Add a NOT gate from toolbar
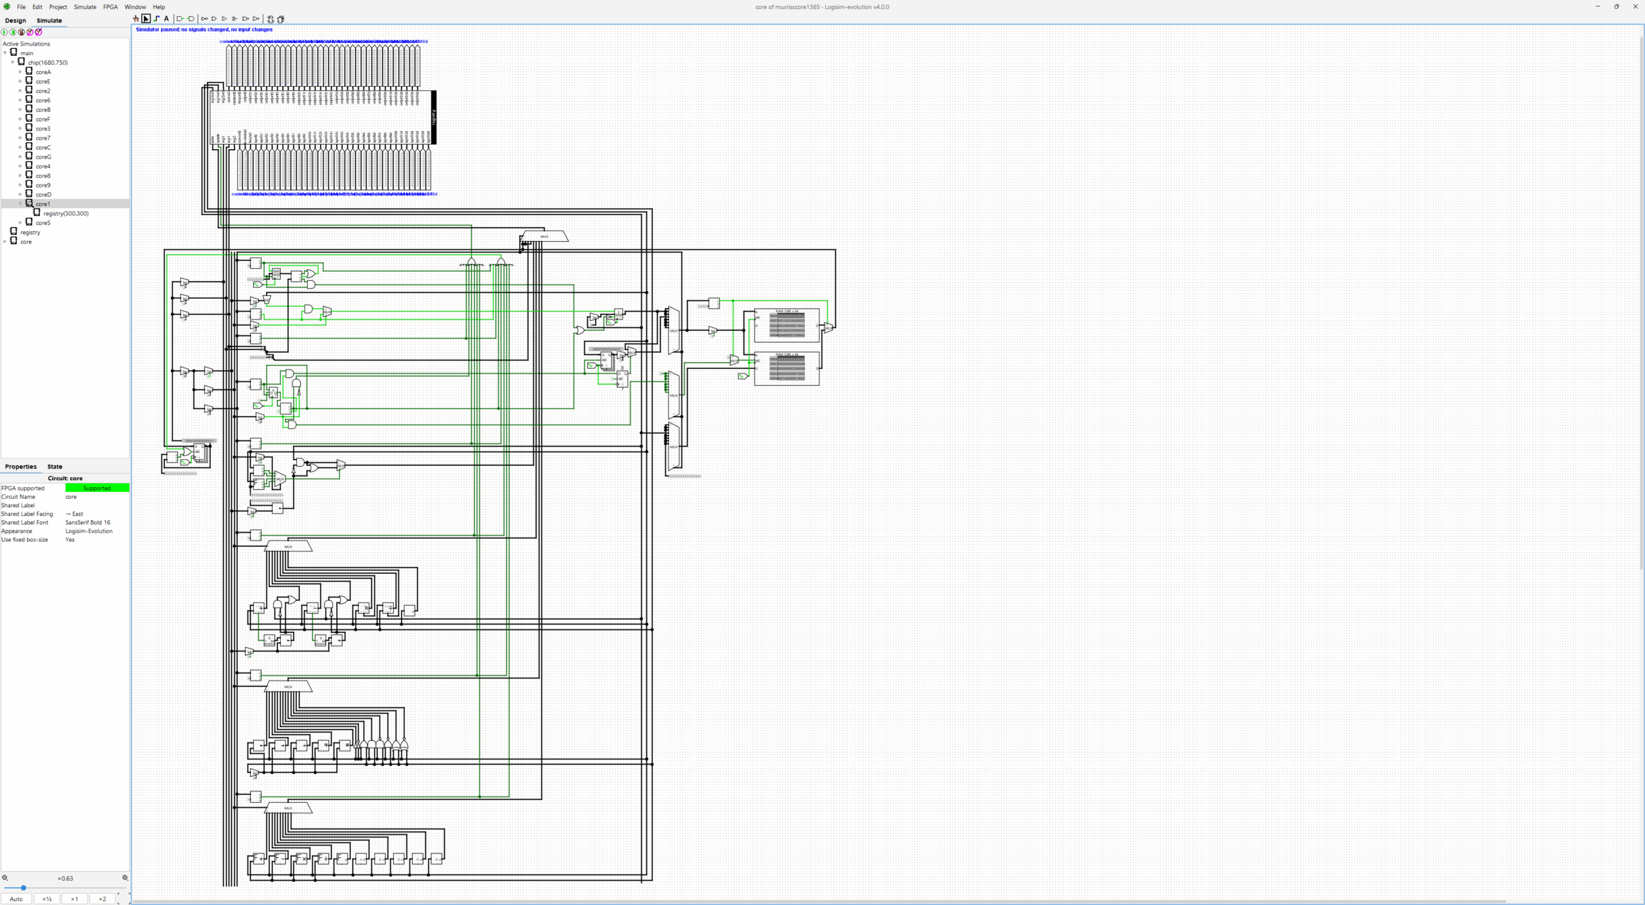 (x=204, y=19)
